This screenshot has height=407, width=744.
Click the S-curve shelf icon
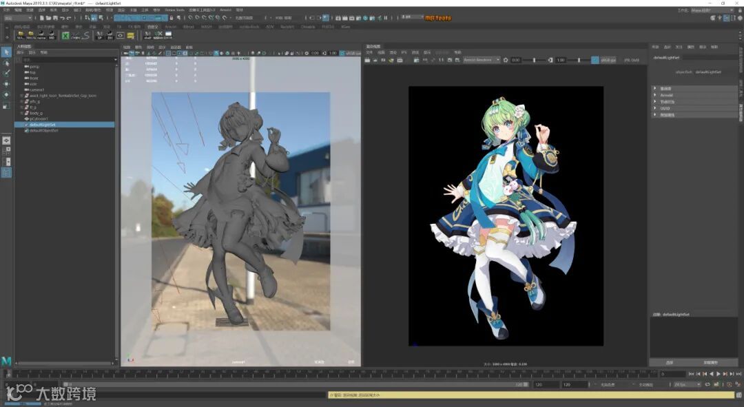point(86,36)
